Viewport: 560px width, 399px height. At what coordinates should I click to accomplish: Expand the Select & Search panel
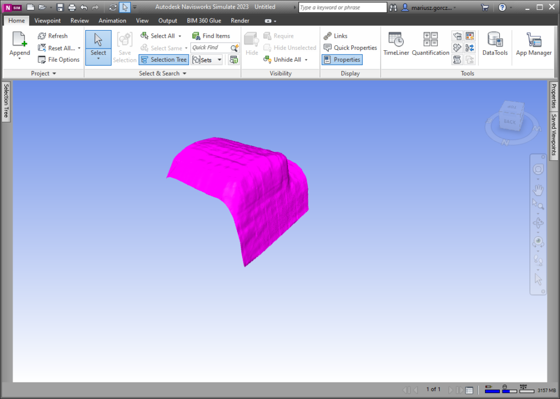click(162, 73)
